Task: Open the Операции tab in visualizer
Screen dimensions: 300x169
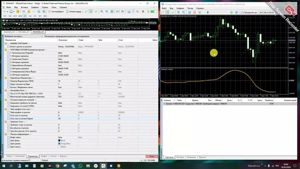Action: point(191,157)
